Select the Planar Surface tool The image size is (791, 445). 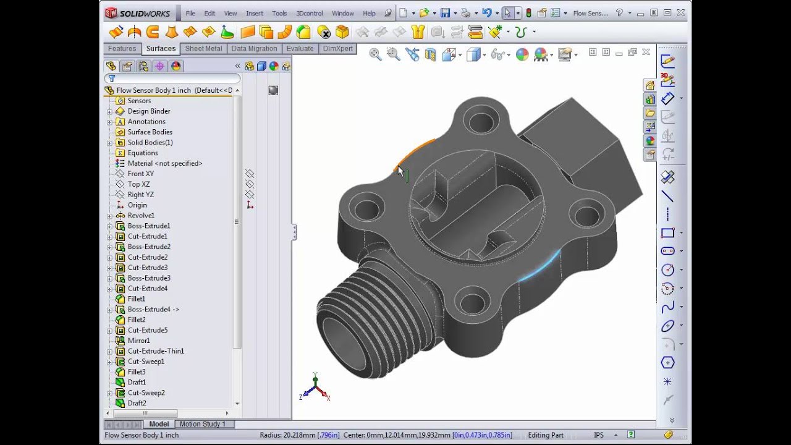point(248,32)
